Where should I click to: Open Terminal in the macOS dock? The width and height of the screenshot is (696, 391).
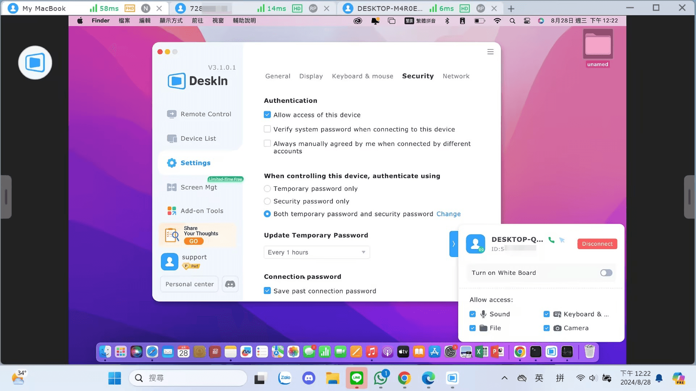[536, 352]
